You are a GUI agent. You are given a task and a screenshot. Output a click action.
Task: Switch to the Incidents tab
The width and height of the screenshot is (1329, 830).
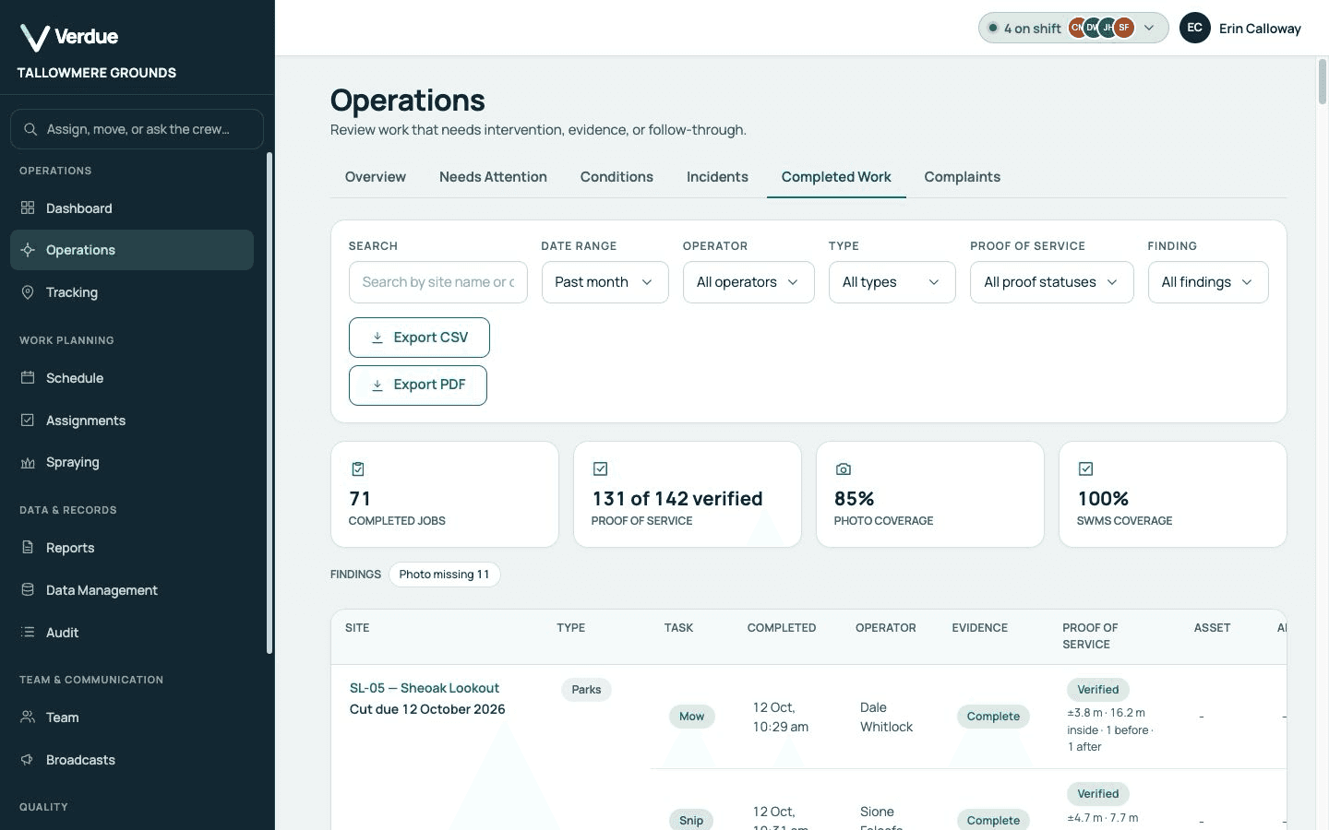717,177
